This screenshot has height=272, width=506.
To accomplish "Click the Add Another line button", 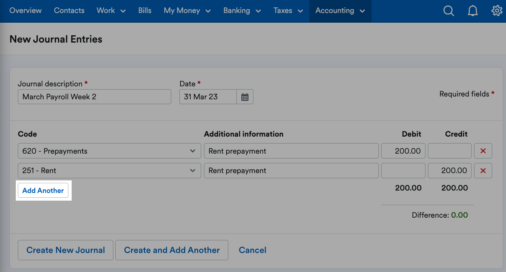I will coord(43,191).
